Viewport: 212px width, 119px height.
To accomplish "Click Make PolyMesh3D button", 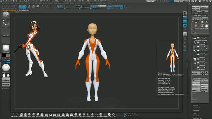I will (x=202, y=13).
